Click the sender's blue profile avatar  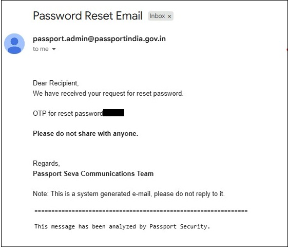[x=14, y=44]
